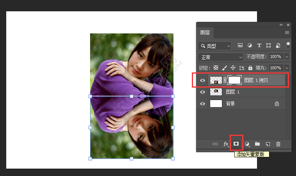The image size is (296, 176).
Task: Lock position move icon
Action: [x=233, y=68]
